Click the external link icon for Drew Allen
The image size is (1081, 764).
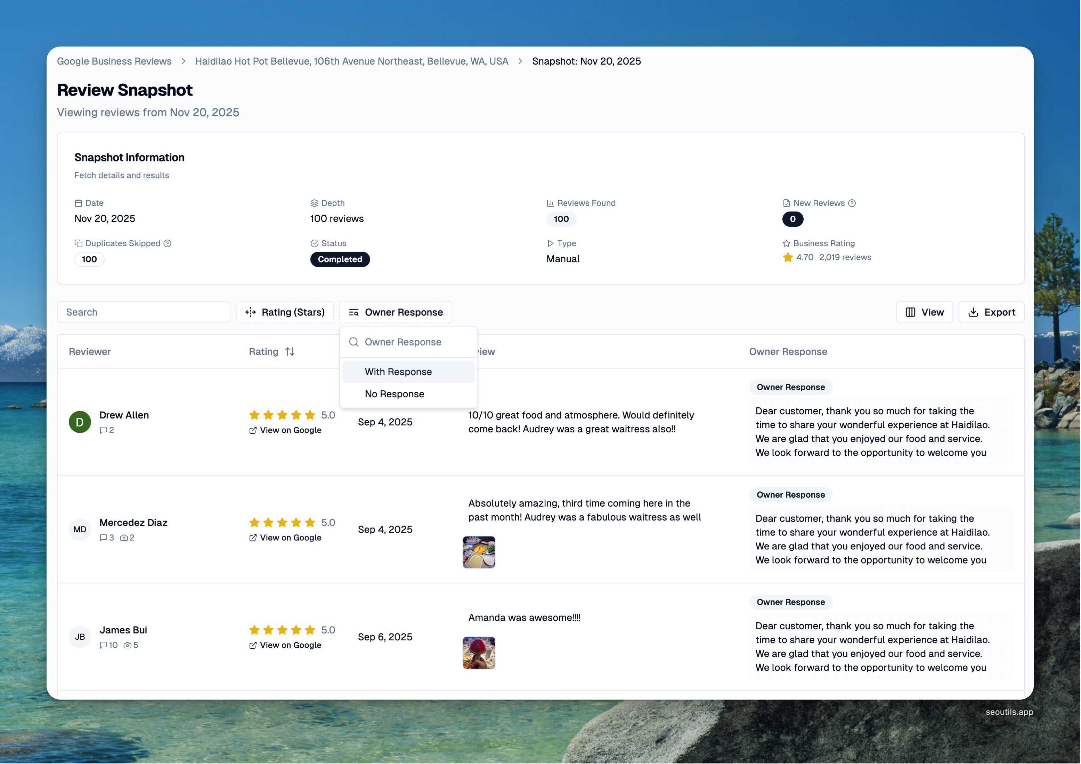pyautogui.click(x=253, y=430)
